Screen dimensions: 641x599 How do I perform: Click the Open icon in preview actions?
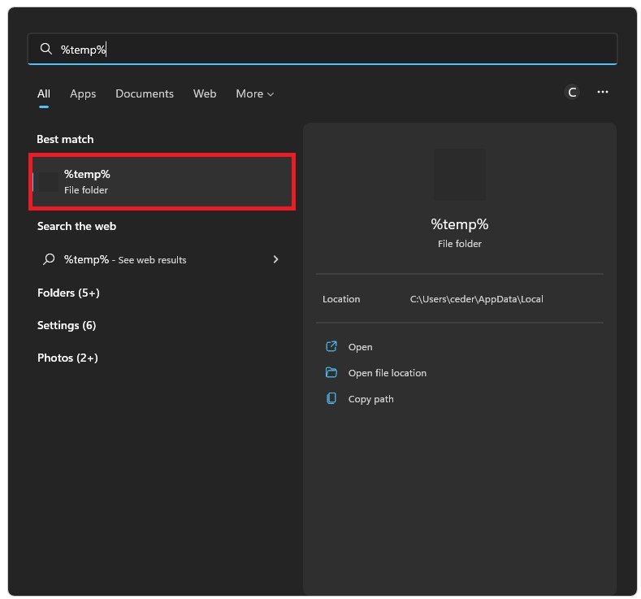pyautogui.click(x=331, y=346)
